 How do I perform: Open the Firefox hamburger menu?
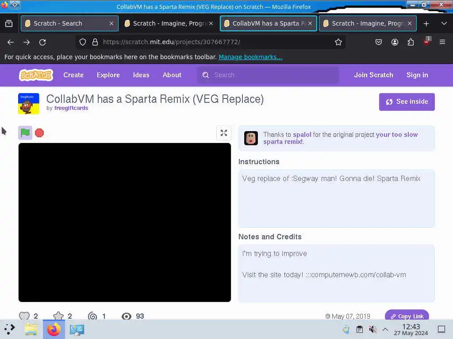click(442, 42)
